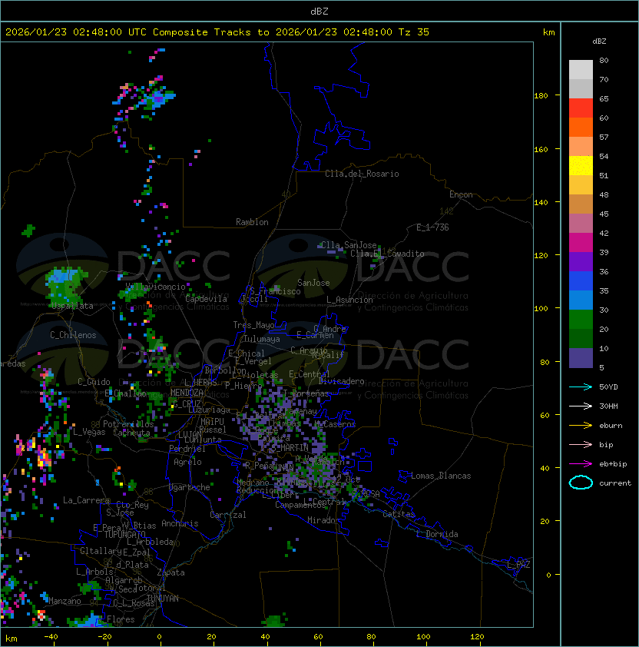Viewport: 639px width, 647px height.
Task: Click the Tres_Mayo label
Action: [253, 325]
